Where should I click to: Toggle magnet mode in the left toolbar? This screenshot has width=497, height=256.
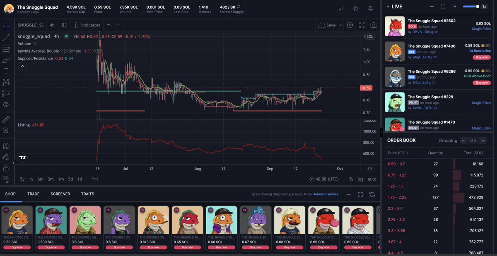6,146
